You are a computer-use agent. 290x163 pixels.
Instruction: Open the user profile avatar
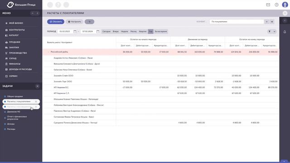pyautogui.click(x=285, y=5)
